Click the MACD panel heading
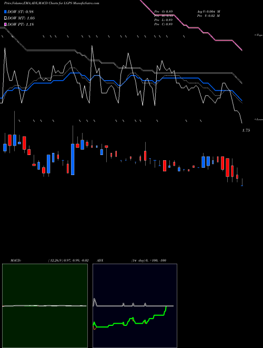 click(16, 260)
